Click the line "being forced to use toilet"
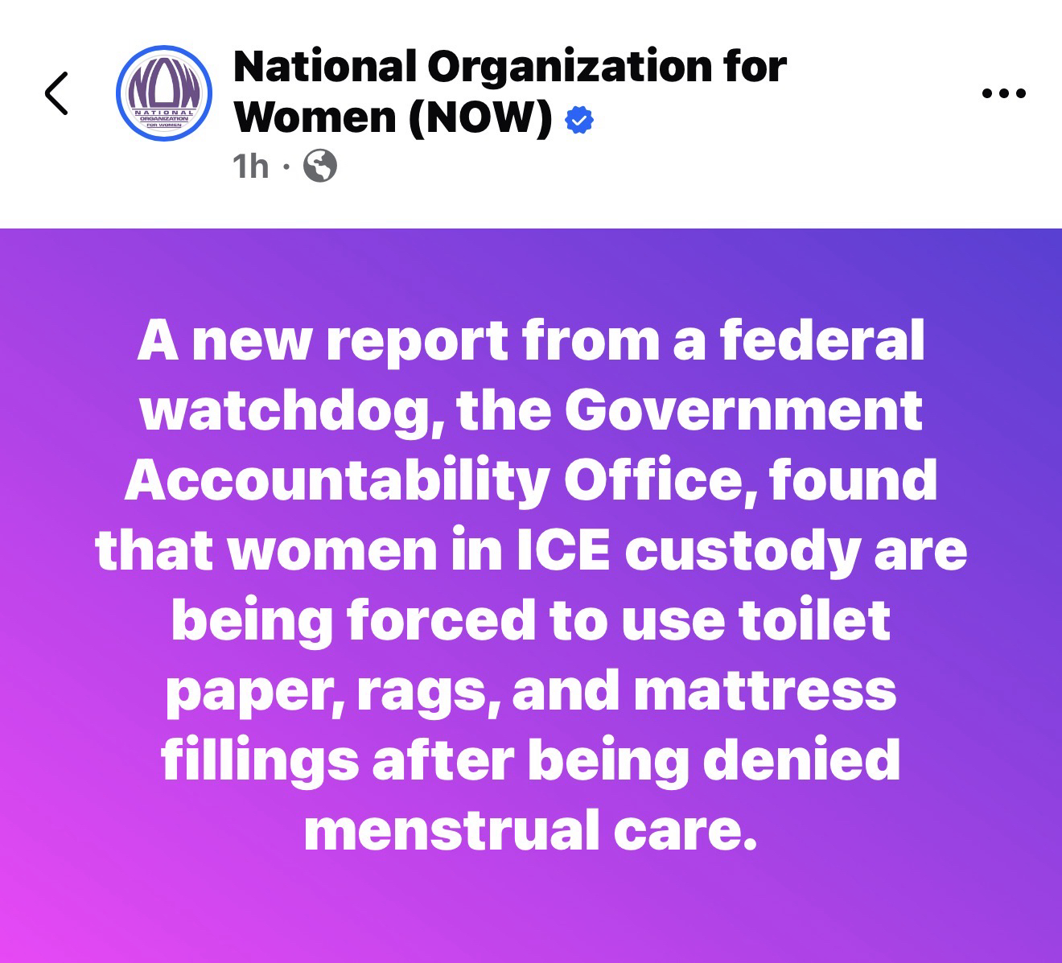The height and width of the screenshot is (963, 1062). click(x=531, y=620)
